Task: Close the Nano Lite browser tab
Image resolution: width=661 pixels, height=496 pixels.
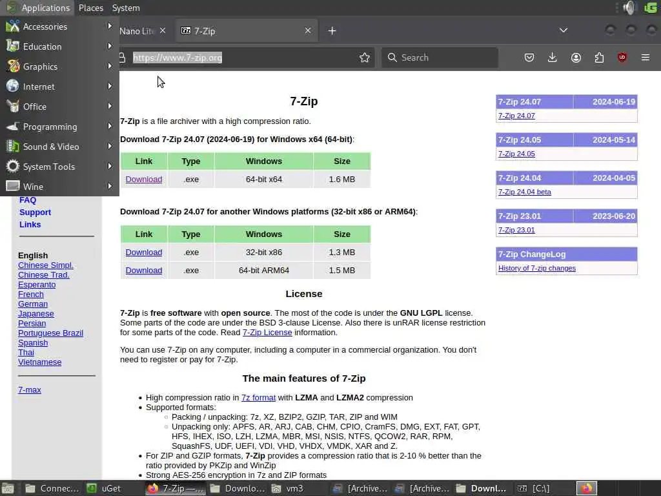Action: tap(163, 31)
